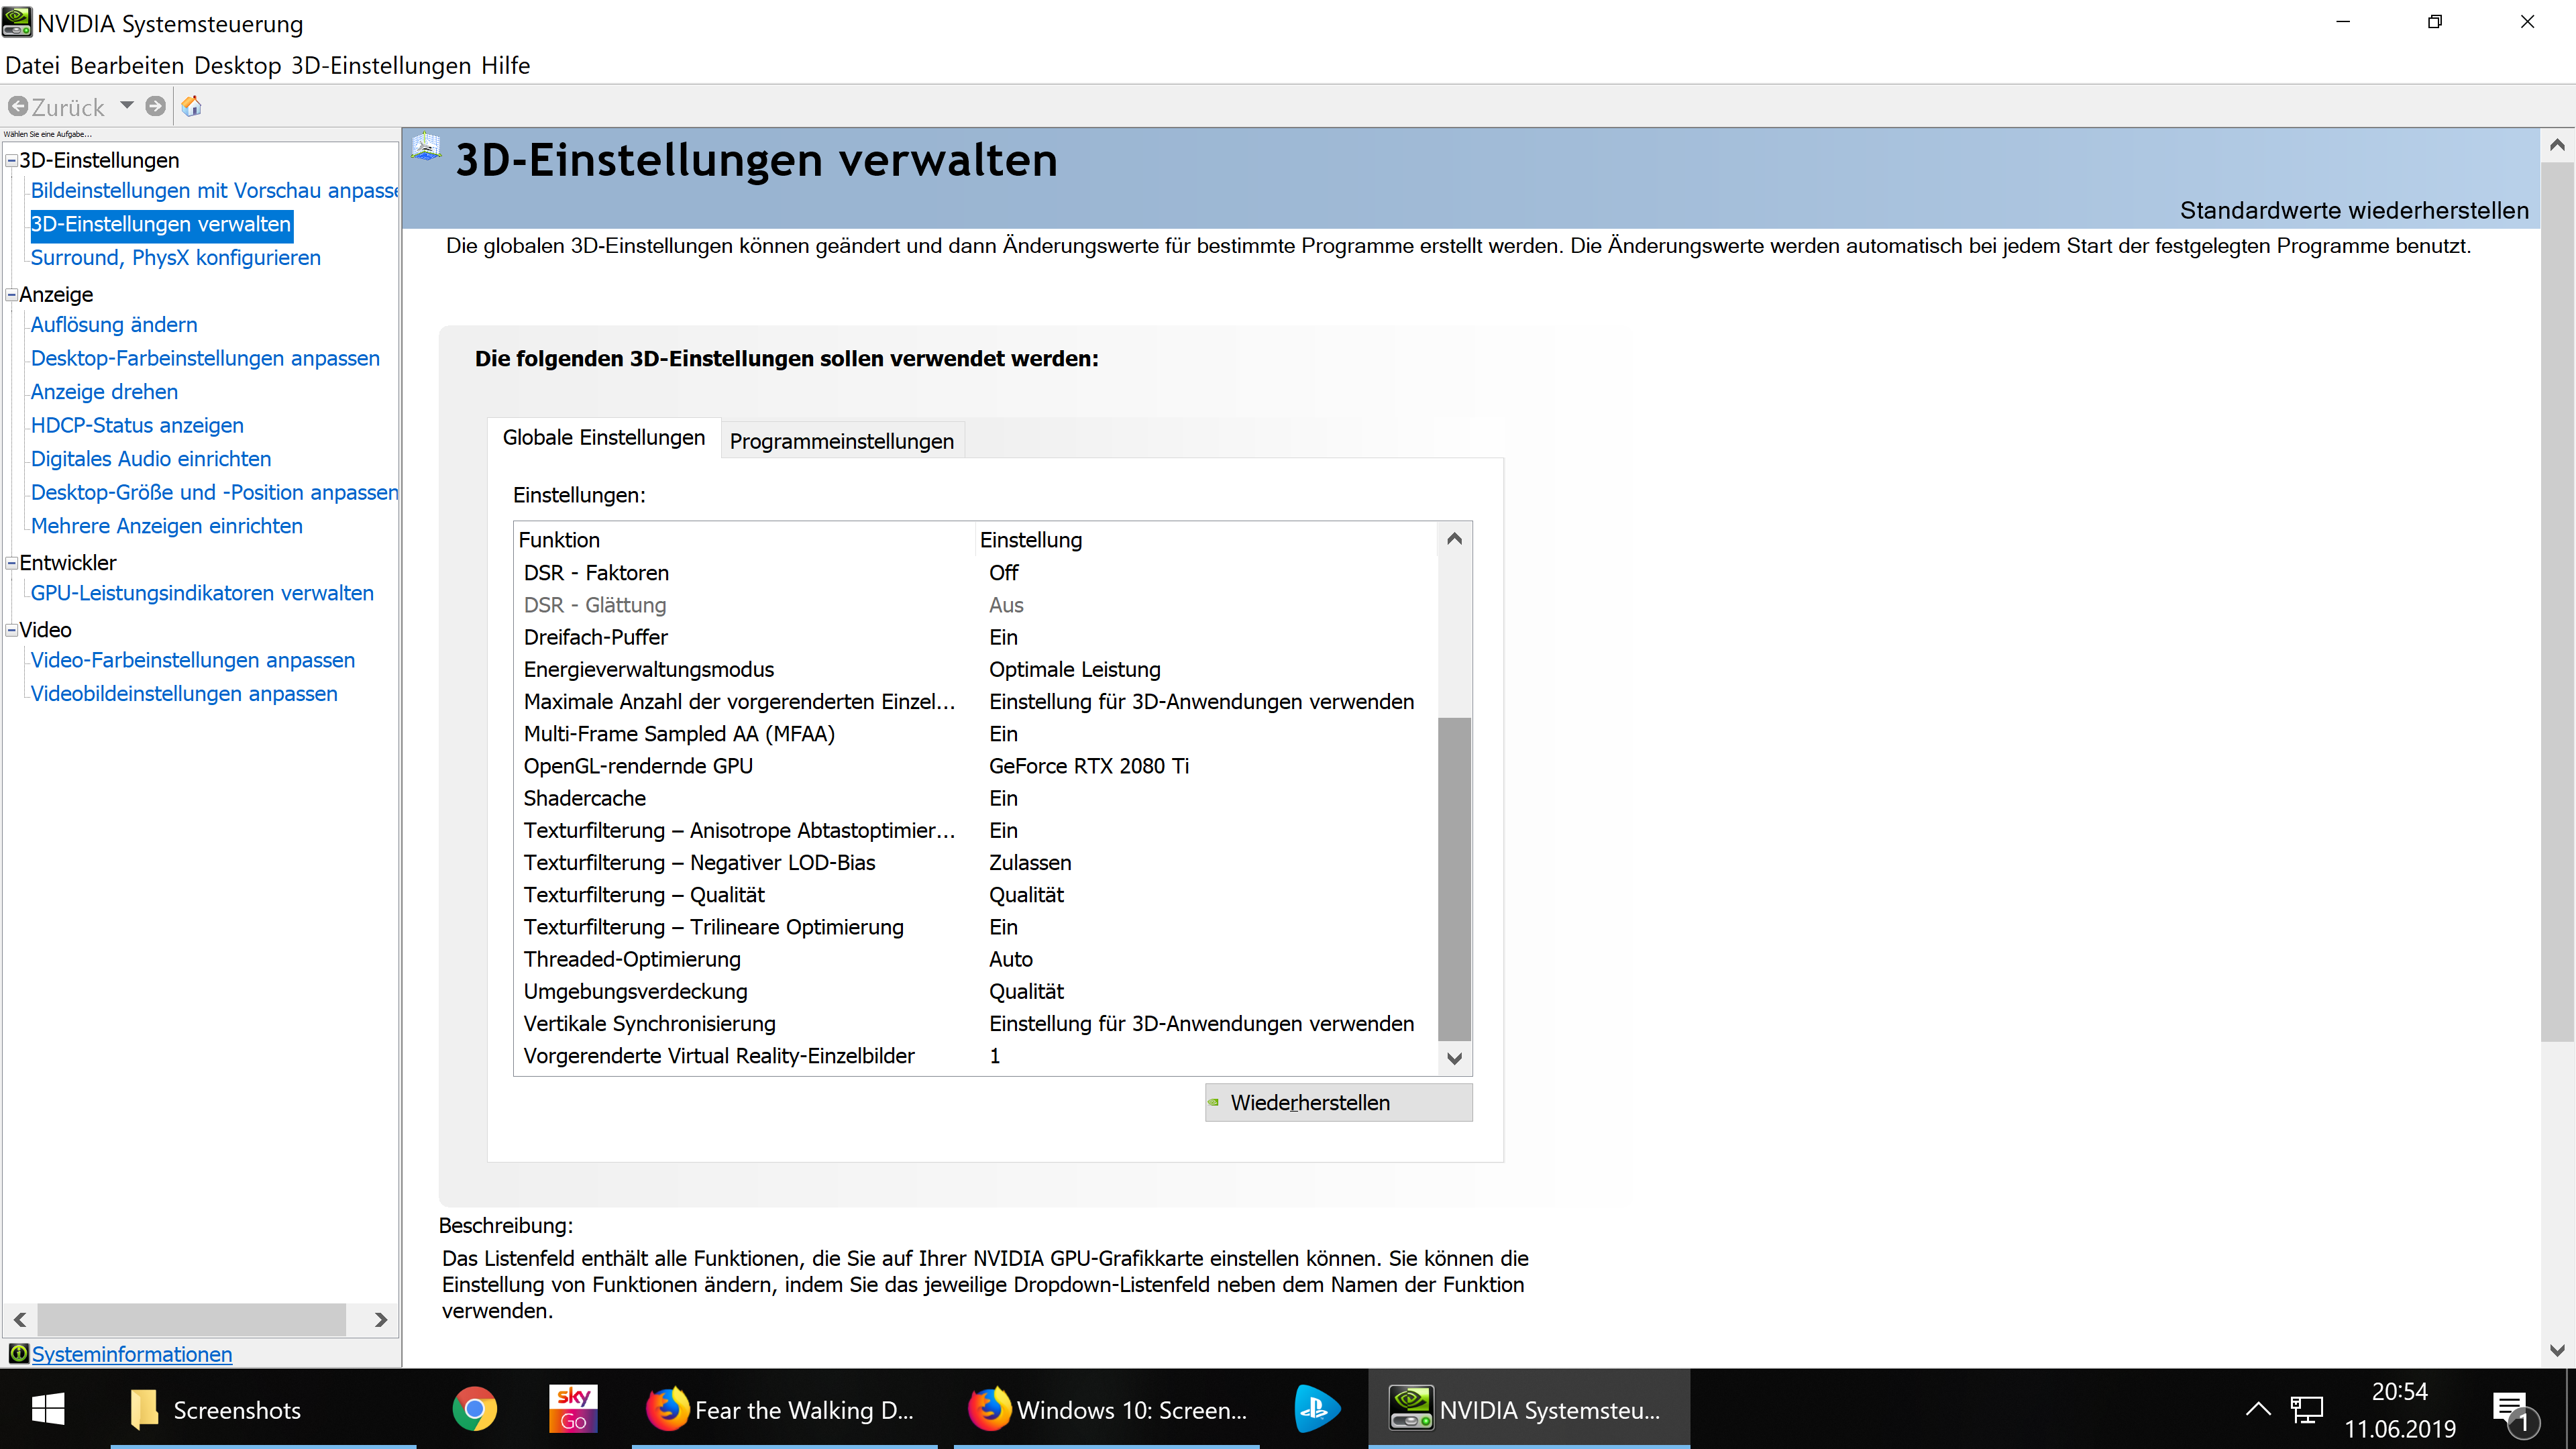
Task: Open Chrome from the taskbar
Action: (x=474, y=1409)
